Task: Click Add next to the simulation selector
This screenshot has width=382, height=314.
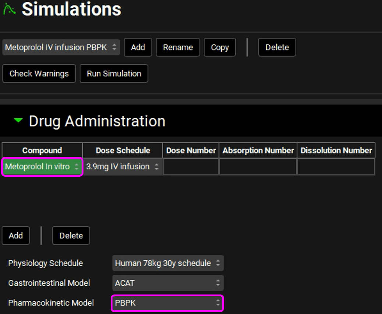Action: (138, 47)
